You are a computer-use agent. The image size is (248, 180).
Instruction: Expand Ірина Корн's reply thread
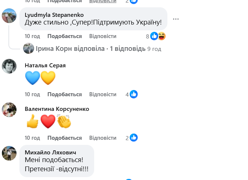pyautogui.click(x=89, y=49)
